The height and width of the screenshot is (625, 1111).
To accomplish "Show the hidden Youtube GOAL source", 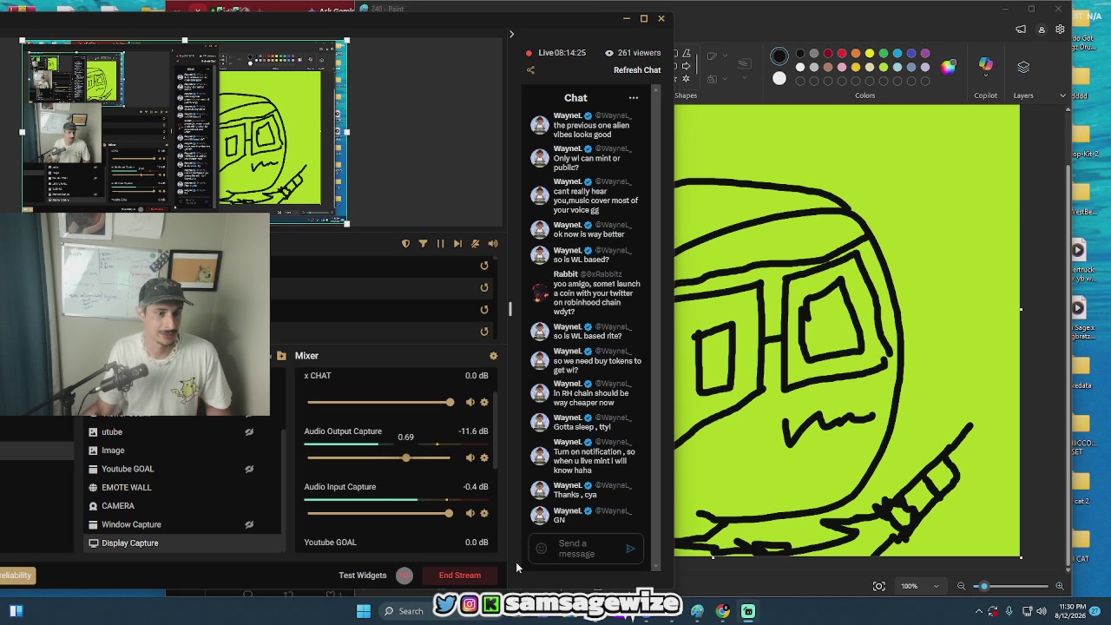I will (x=249, y=470).
